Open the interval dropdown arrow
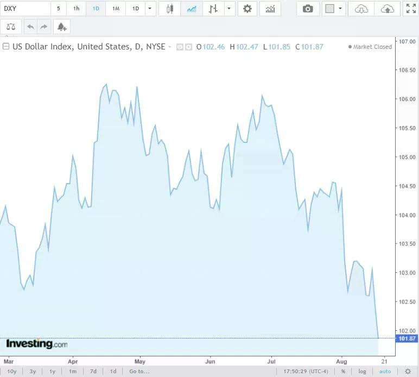 tap(150, 9)
